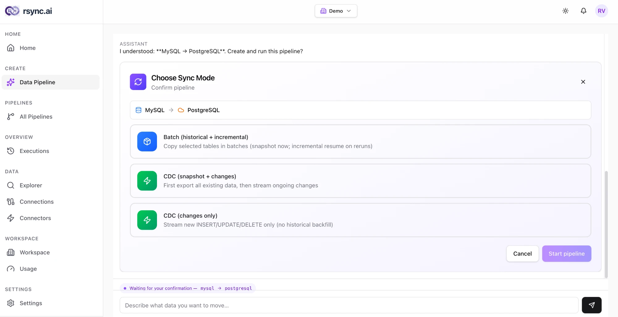The height and width of the screenshot is (317, 618).
Task: Click the Waiting for your confirmation status chip
Action: 188,288
